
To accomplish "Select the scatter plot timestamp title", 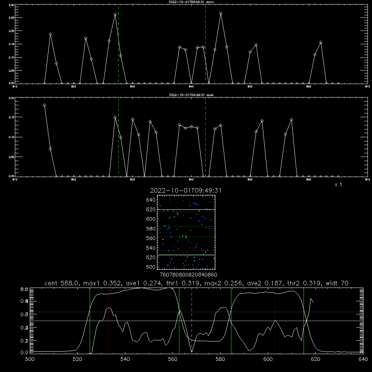I will coord(186,190).
